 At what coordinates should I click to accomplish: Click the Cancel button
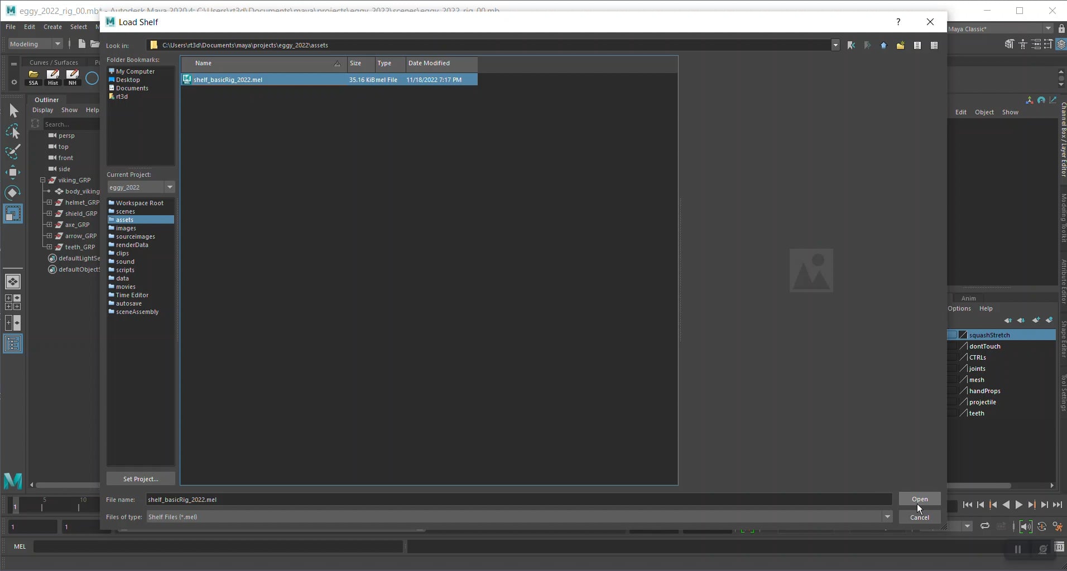(920, 517)
